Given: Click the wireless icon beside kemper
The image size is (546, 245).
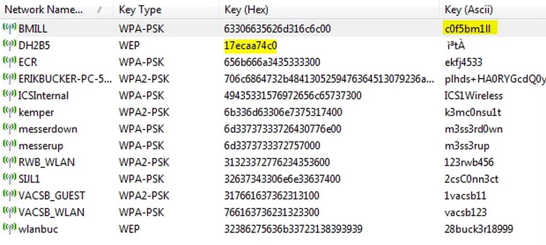Looking at the screenshot, I should click(9, 112).
